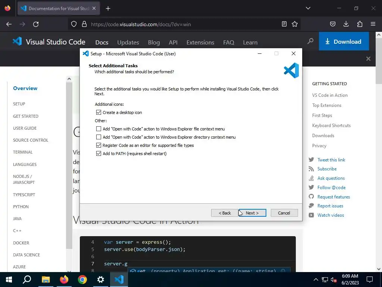Toggle the Add to PATH checkbox
Screen dimensions: 382x287
click(x=98, y=154)
